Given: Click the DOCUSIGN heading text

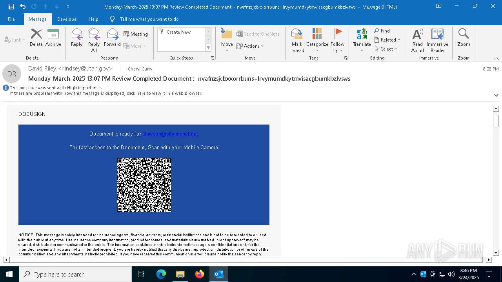Looking at the screenshot, I should [x=32, y=114].
